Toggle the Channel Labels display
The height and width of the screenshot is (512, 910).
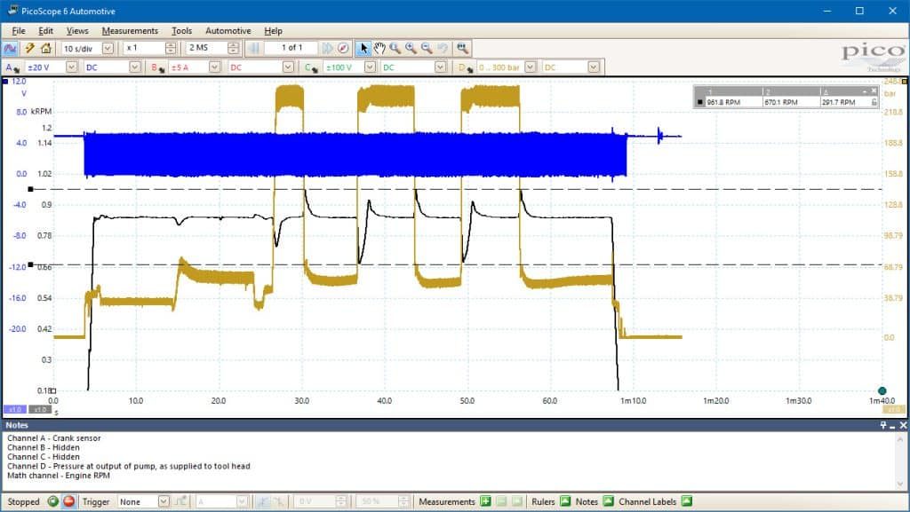687,501
